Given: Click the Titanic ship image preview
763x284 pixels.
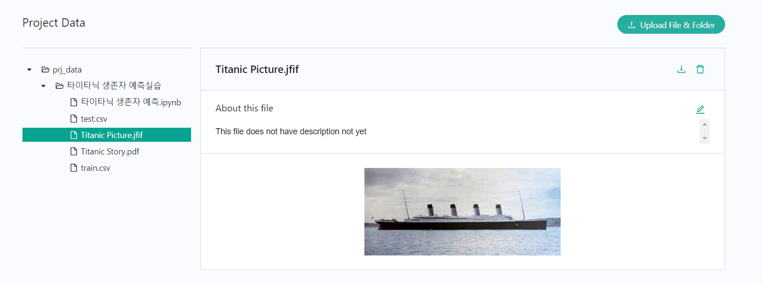Looking at the screenshot, I should [462, 211].
